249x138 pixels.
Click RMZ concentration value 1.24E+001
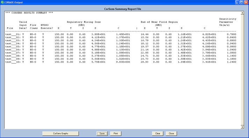123,43
